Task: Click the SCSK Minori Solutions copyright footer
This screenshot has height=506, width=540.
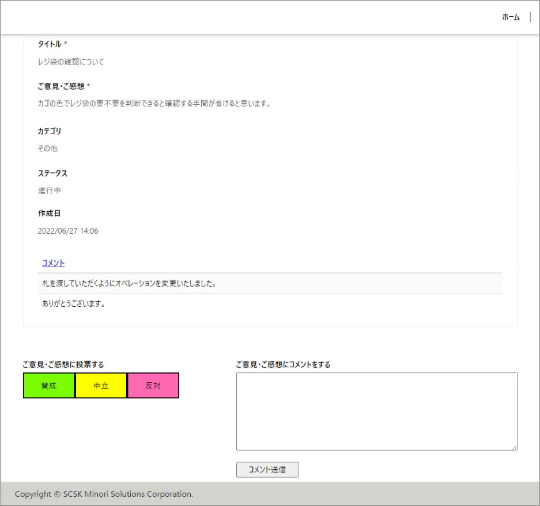Action: 104,494
